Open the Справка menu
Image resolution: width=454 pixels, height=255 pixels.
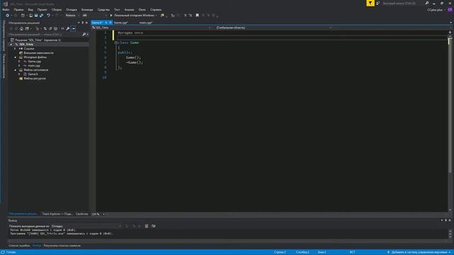[156, 9]
